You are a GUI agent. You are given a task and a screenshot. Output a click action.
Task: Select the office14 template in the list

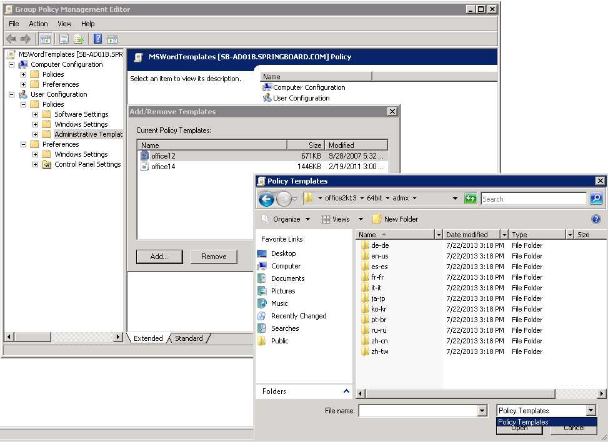pyautogui.click(x=164, y=167)
